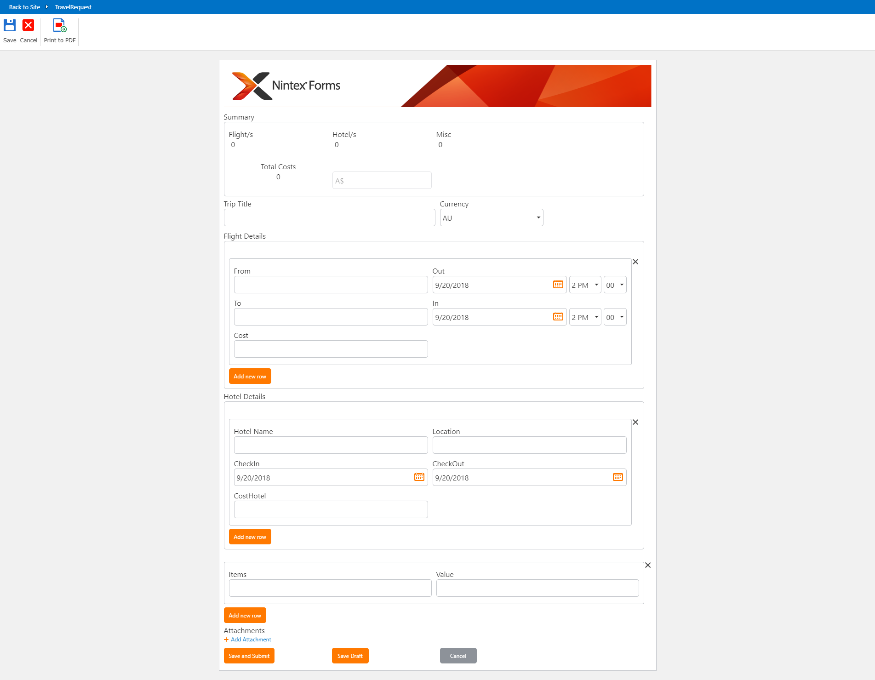Click Save and Submit button
This screenshot has height=680, width=875.
249,656
